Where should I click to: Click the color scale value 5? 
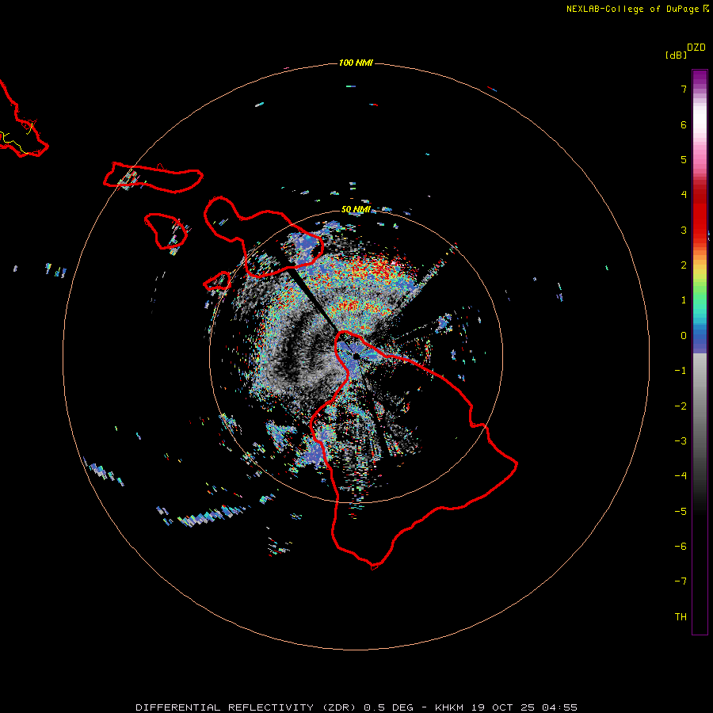(x=684, y=159)
